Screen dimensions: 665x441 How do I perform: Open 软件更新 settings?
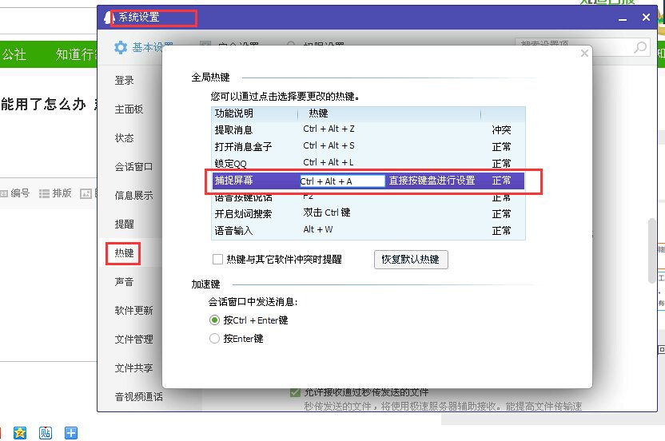[133, 311]
